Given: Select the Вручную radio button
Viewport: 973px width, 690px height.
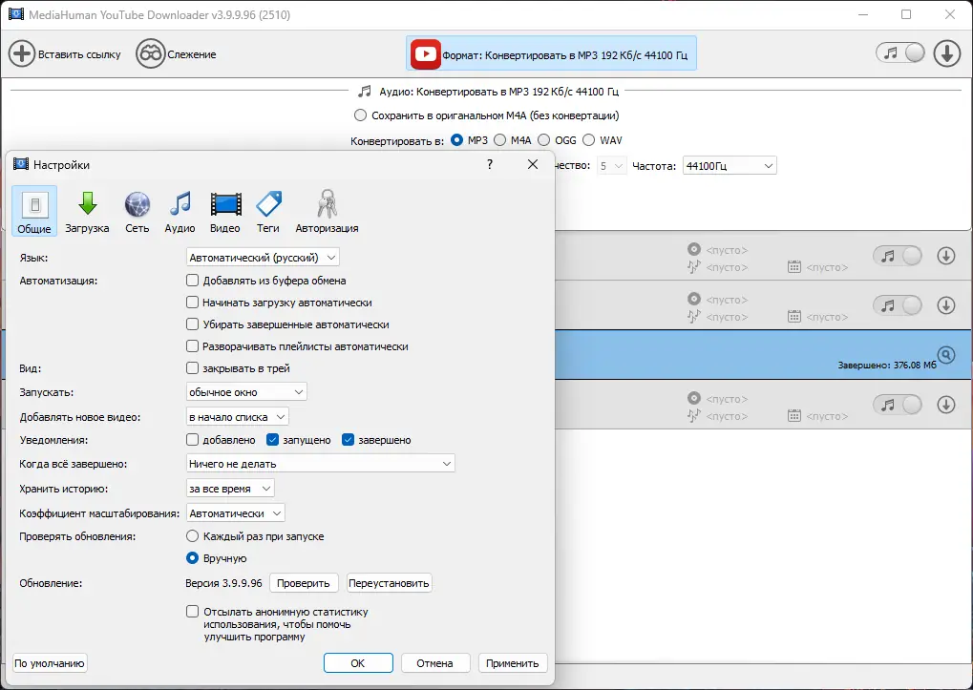Looking at the screenshot, I should [192, 558].
